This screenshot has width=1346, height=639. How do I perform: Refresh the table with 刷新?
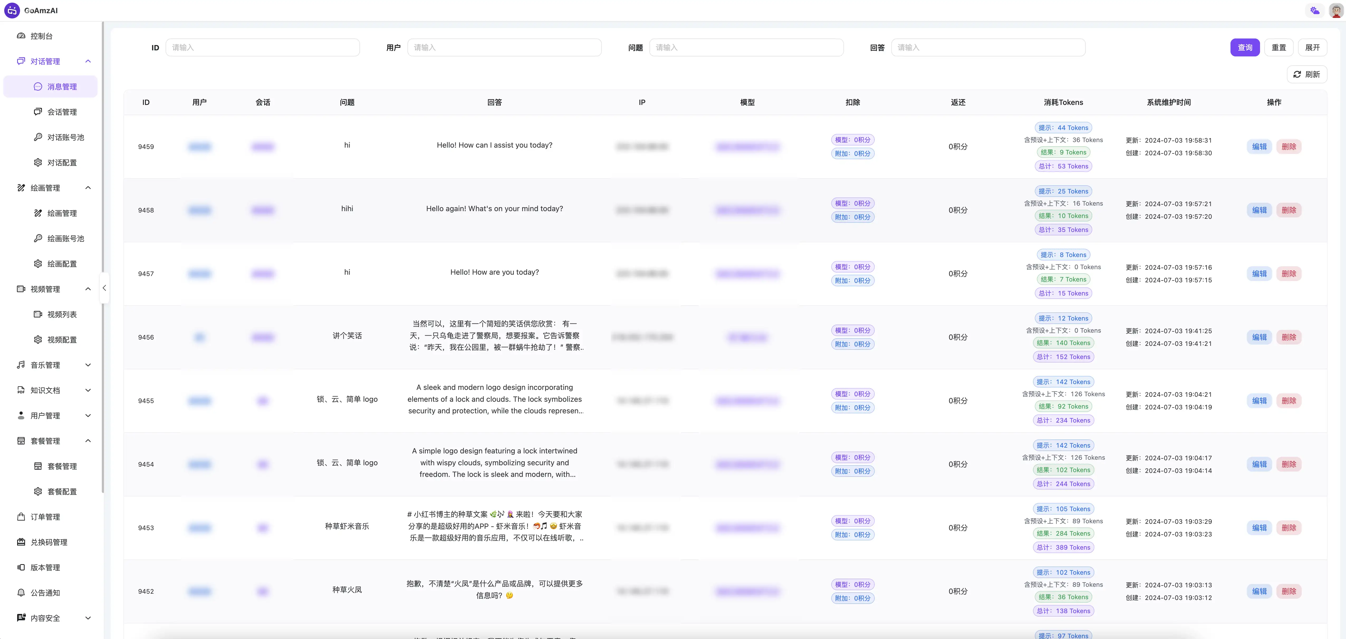coord(1307,74)
